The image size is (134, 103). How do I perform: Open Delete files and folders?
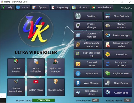pos(118,45)
